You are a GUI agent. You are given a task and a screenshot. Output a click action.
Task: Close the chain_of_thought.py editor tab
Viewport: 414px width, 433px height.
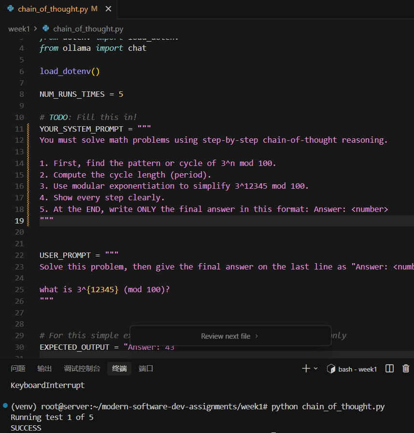[108, 9]
